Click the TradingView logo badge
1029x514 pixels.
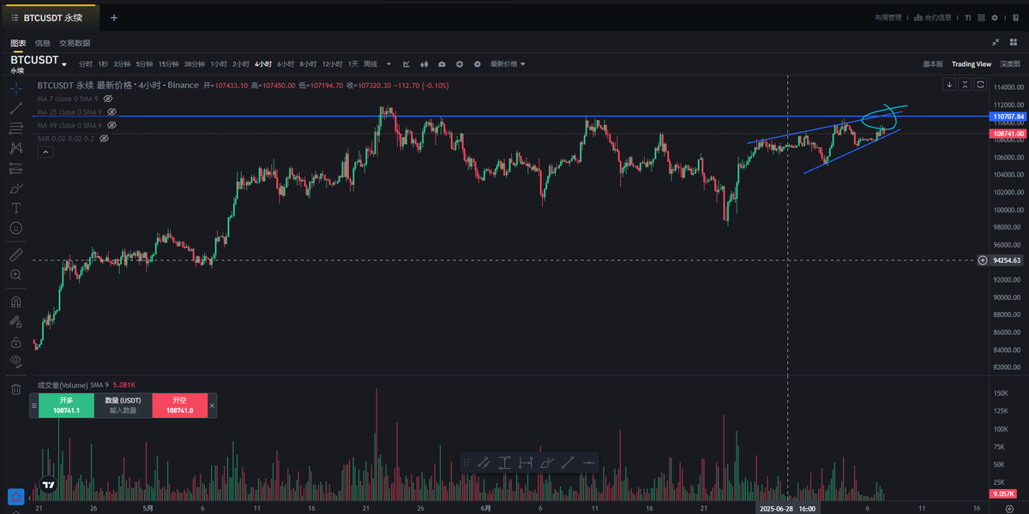pos(50,485)
